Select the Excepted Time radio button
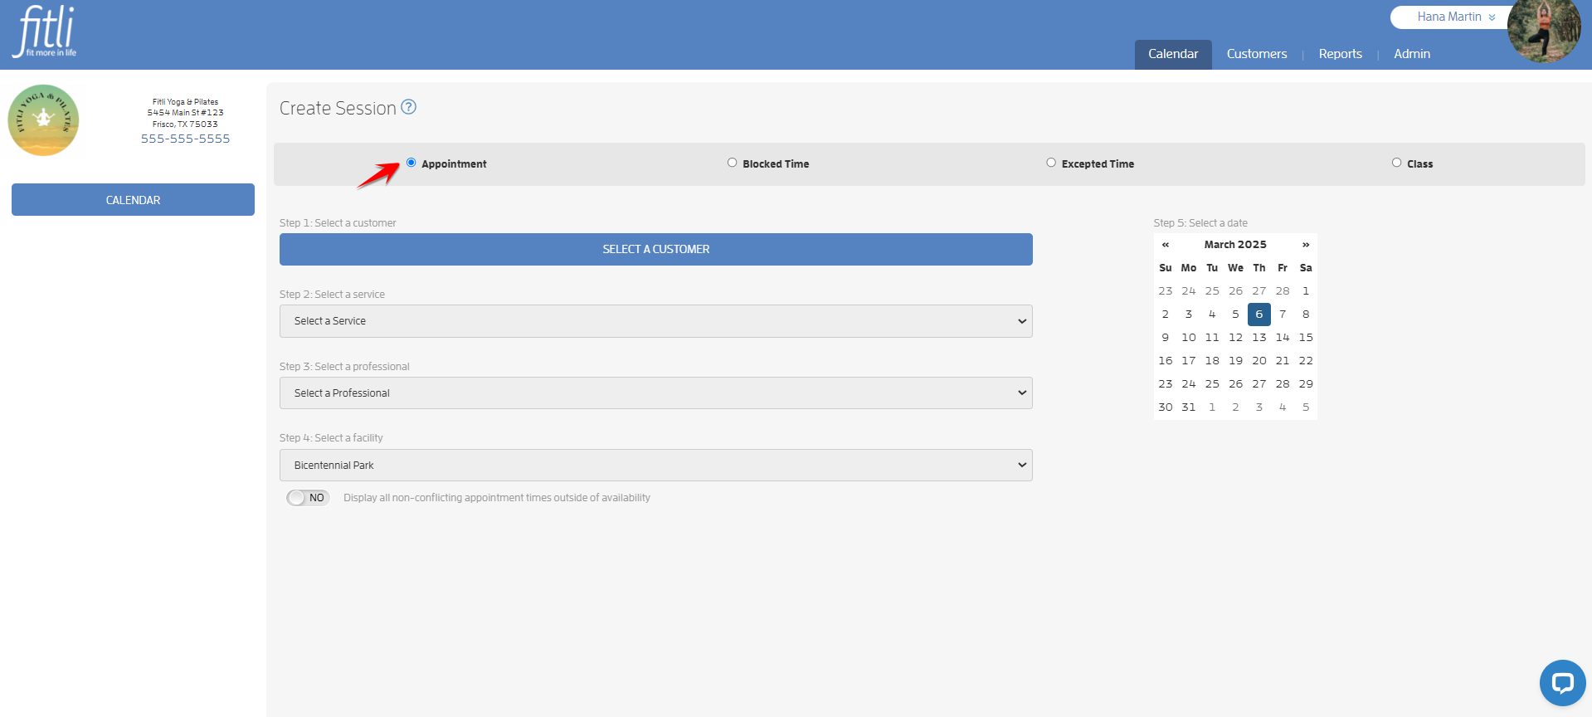The image size is (1592, 717). coord(1051,163)
